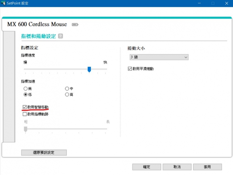Screen dimensions: 233x175
Task: Toggle 啟用平滑捲動 checkbox
Action: 130,69
